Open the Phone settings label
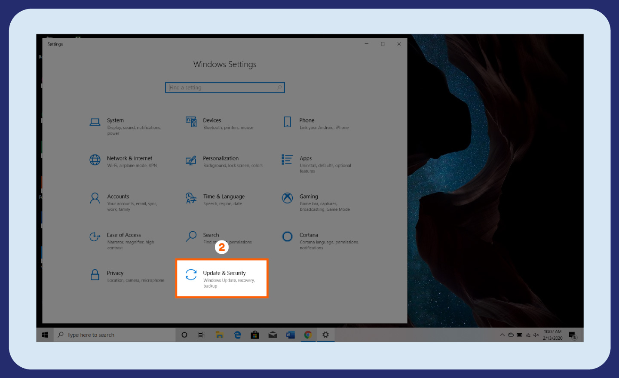619x378 pixels. pos(307,120)
